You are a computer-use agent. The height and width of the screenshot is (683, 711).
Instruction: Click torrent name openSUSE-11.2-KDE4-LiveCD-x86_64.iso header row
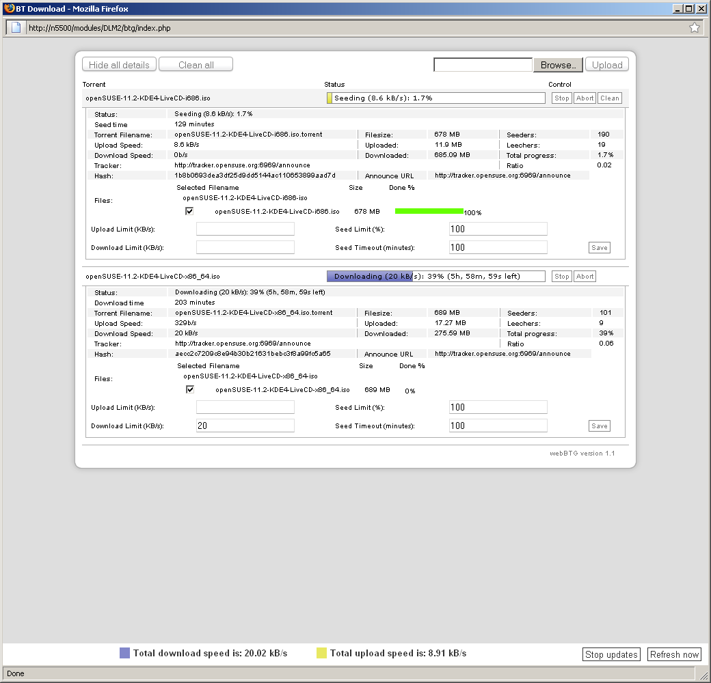tap(153, 277)
